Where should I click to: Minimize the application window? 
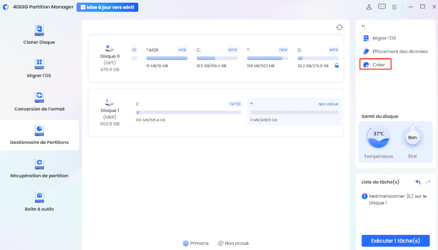(410, 7)
